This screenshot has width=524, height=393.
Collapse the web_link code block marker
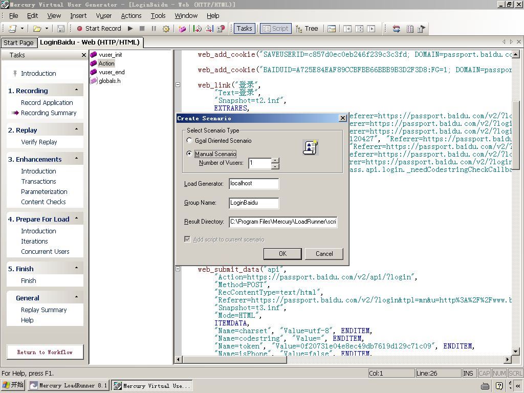click(178, 84)
